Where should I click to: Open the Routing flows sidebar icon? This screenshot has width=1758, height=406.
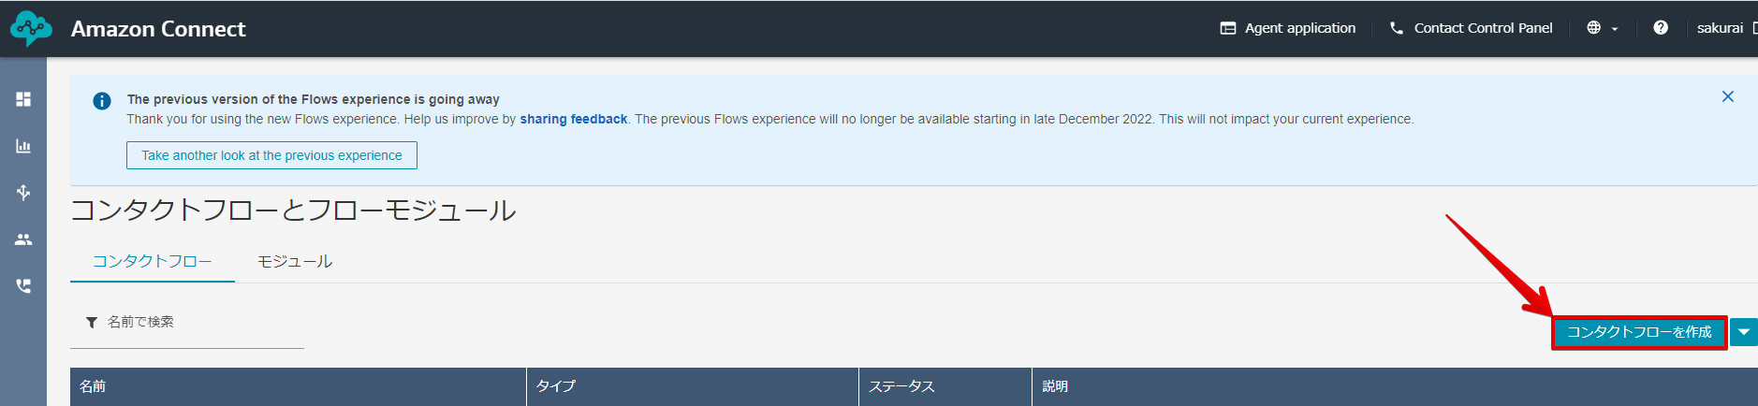23,193
